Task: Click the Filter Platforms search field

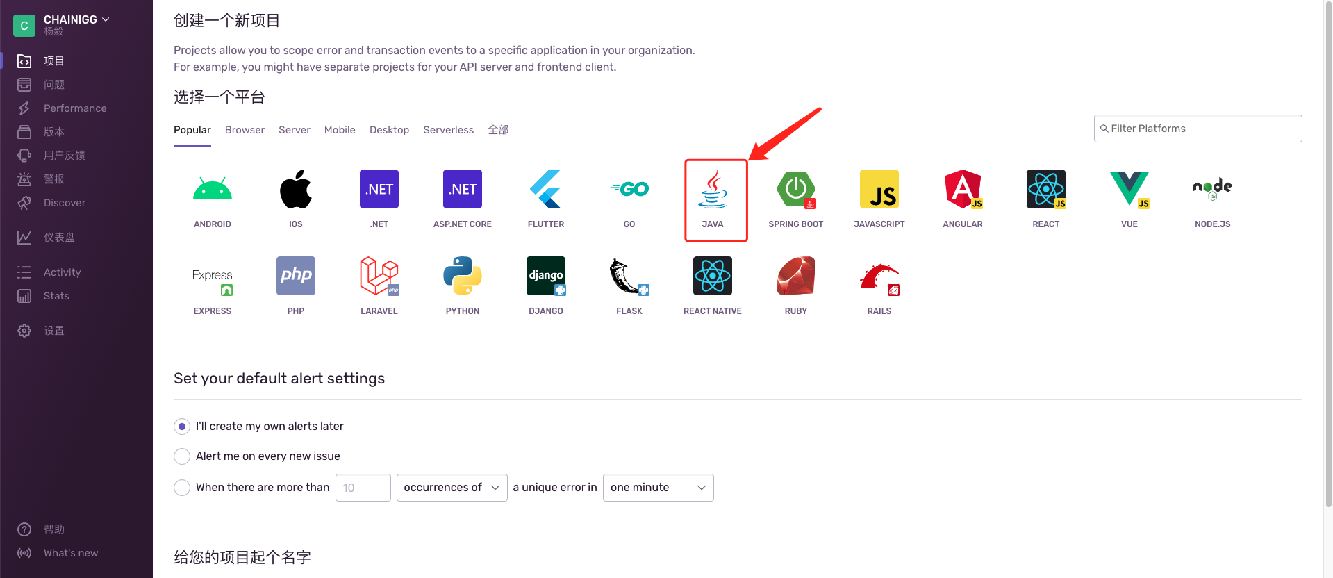Action: point(1198,129)
